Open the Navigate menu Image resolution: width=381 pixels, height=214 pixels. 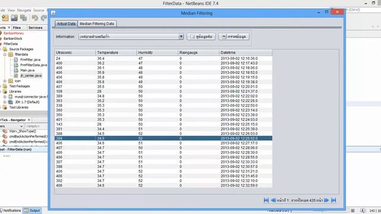pyautogui.click(x=24, y=10)
